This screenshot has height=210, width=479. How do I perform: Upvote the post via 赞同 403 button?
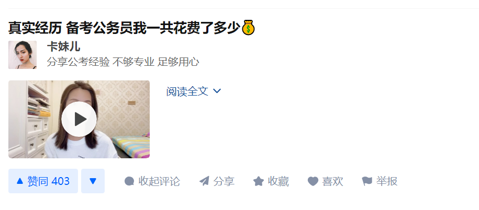[x=43, y=181]
